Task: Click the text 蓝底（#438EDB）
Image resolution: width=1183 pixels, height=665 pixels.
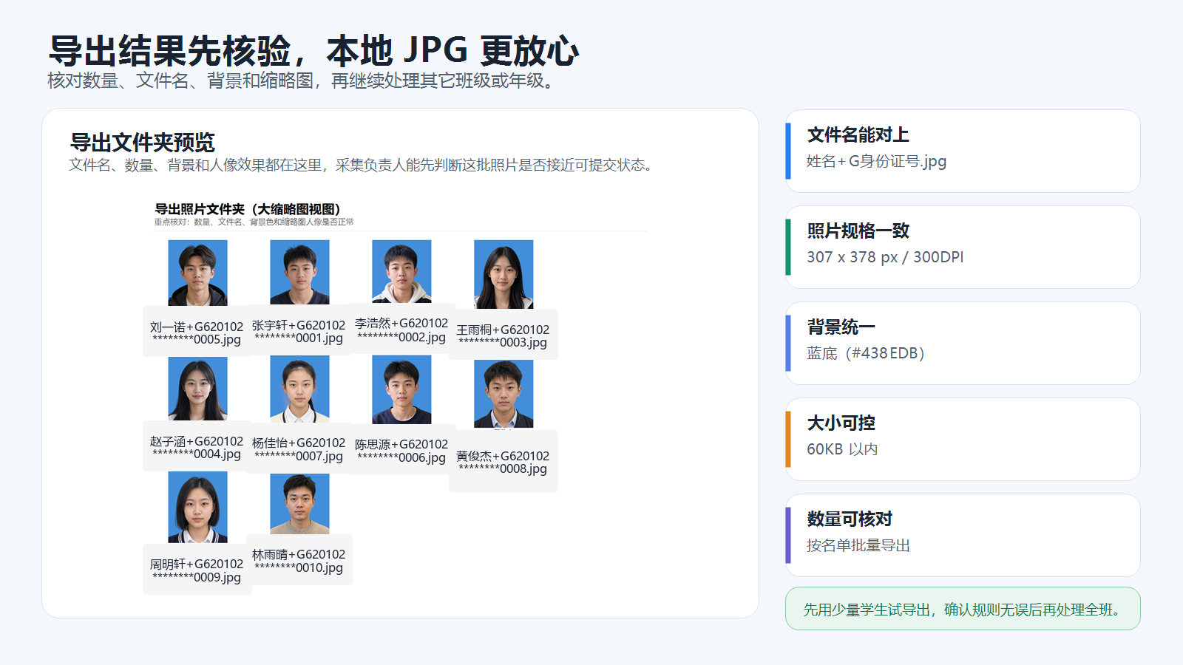Action: (866, 353)
